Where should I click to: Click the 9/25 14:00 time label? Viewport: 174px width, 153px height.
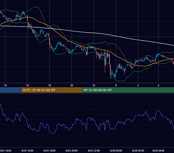6,150
